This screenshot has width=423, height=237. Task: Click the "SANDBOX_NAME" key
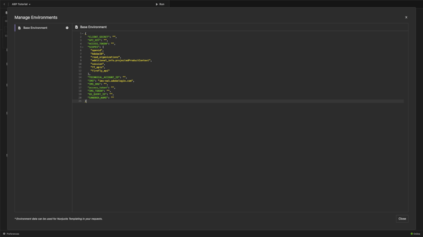[98, 98]
